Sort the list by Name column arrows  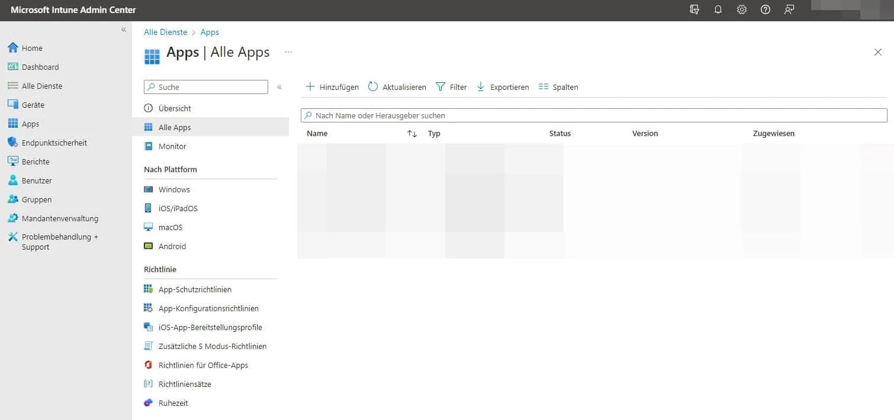point(412,134)
